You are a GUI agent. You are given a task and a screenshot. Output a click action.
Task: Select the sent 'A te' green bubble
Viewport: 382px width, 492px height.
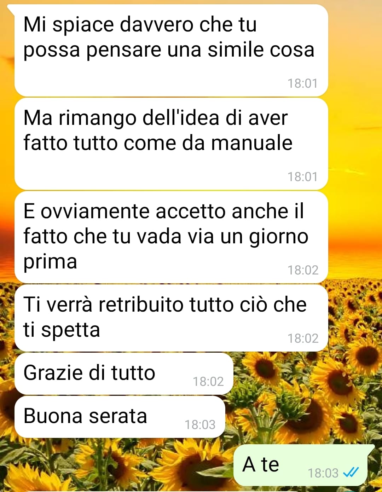[x=300, y=465]
